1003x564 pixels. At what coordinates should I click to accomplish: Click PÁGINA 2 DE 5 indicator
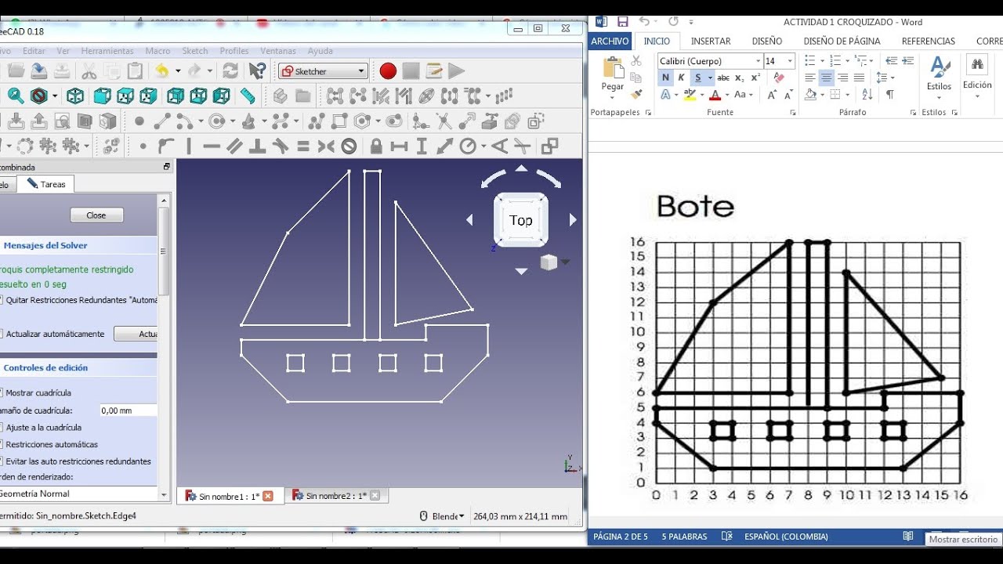(x=621, y=537)
